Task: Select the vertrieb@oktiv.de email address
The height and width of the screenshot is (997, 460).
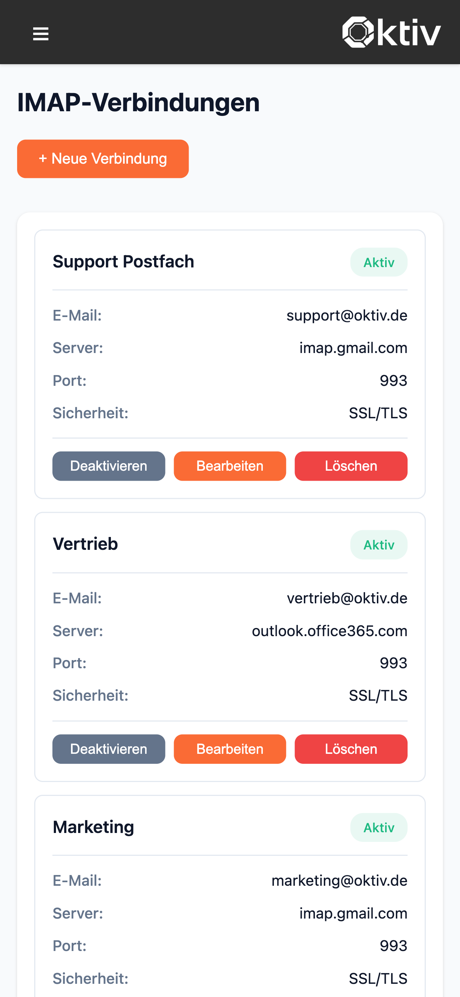Action: click(x=347, y=598)
